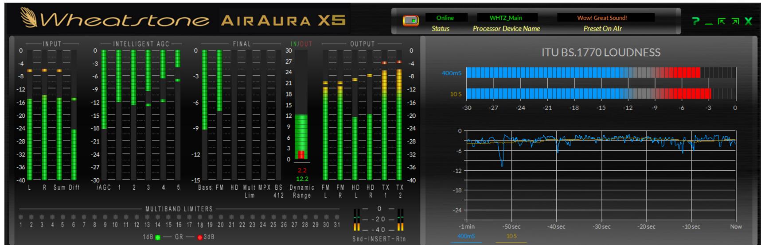
Task: Click multiband limiter indicator 31
Action: pyautogui.click(x=337, y=217)
